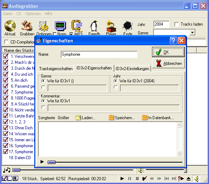Viewport: 209px width, 184px height.
Task: Open the Genre dropdown in main window
Action: [x=192, y=33]
